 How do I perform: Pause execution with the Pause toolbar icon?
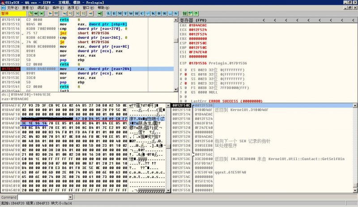[56, 13]
